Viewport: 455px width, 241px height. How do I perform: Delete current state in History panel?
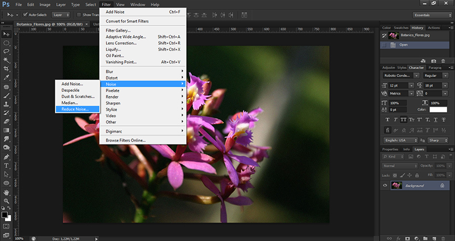[x=444, y=60]
